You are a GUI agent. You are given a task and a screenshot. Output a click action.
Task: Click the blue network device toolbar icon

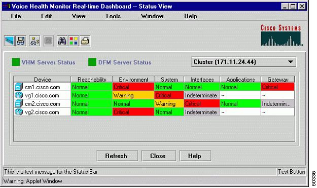[x=9, y=41]
